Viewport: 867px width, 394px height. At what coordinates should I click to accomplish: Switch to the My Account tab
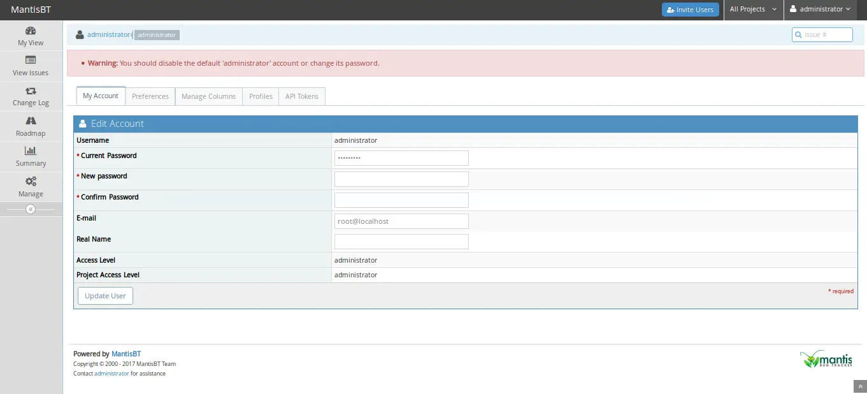pyautogui.click(x=101, y=96)
